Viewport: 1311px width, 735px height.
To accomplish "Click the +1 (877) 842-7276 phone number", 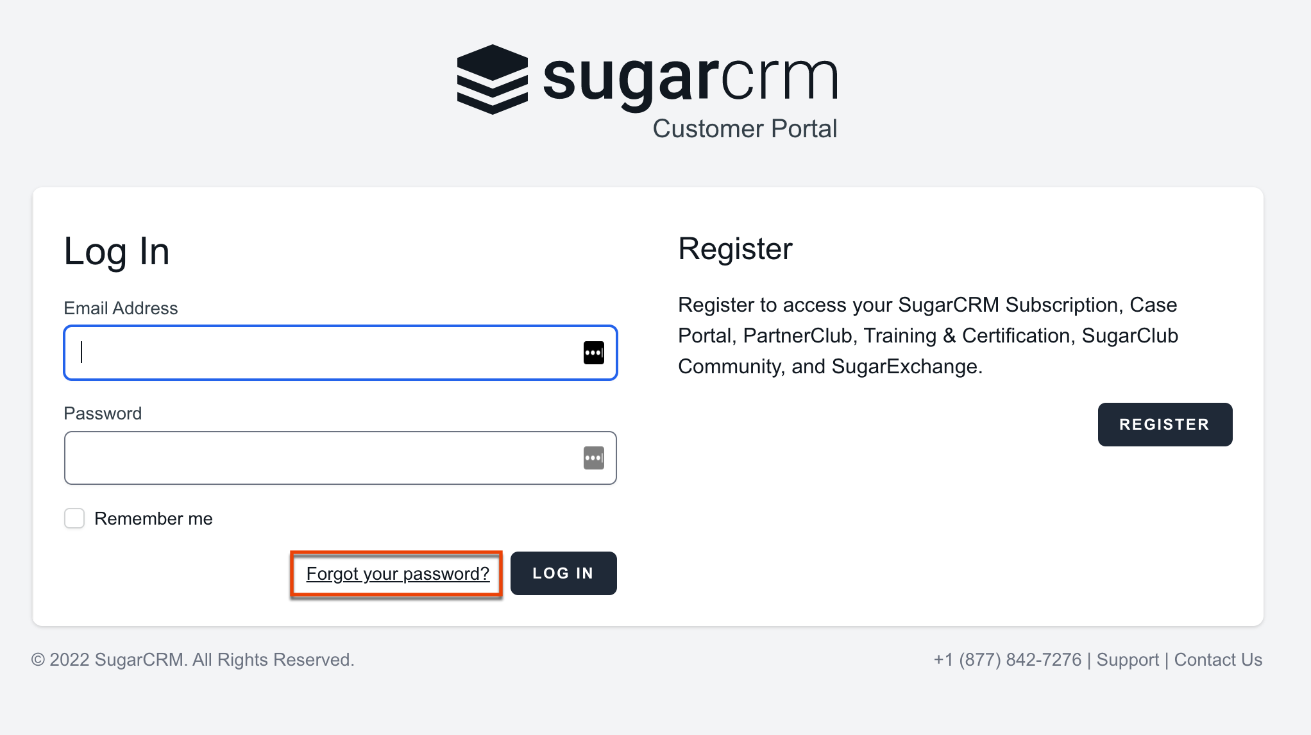I will (1007, 659).
